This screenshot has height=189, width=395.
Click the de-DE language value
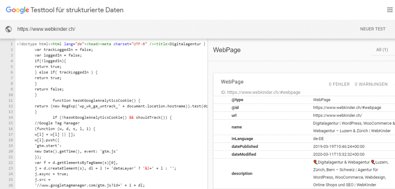coord(319,139)
